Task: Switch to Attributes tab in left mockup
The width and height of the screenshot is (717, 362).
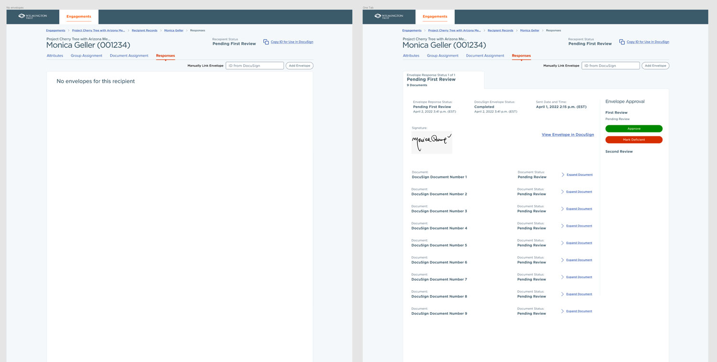Action: (x=55, y=55)
